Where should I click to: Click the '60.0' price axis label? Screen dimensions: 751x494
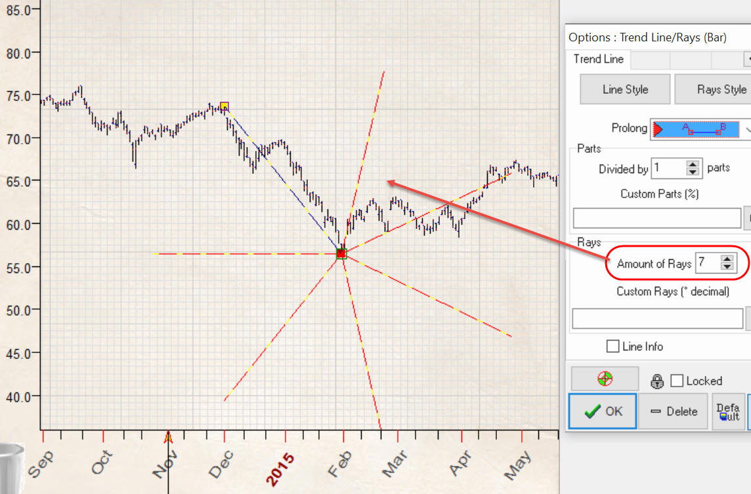tap(18, 224)
